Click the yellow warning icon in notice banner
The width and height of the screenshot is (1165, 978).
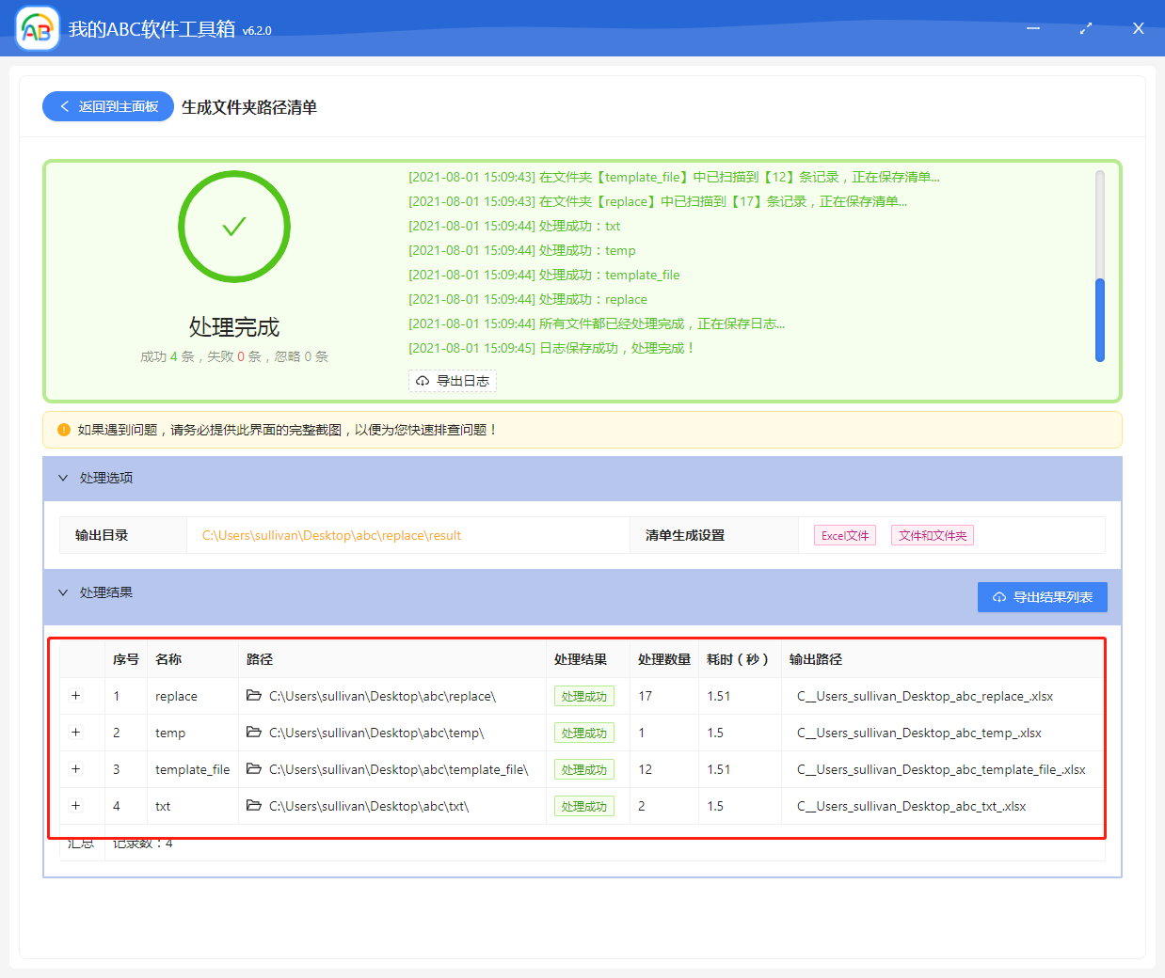tap(63, 429)
